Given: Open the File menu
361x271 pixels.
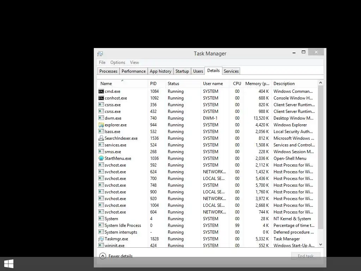Looking at the screenshot, I should coord(102,62).
